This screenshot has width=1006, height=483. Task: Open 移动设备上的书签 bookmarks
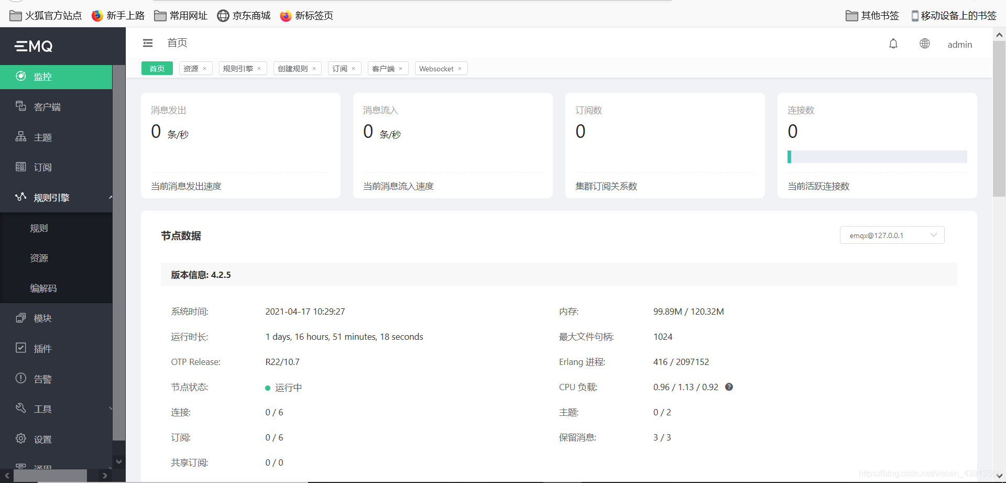pyautogui.click(x=954, y=16)
